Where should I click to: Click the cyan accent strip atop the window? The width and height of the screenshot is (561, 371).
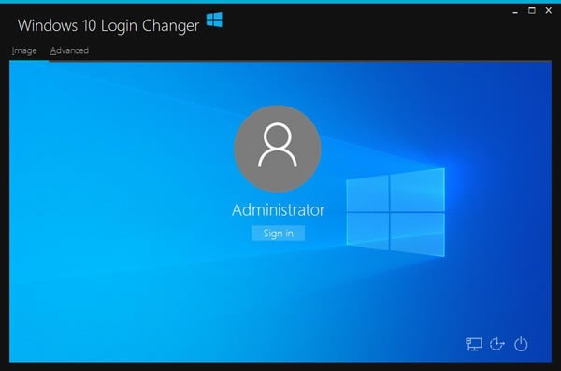[x=280, y=2]
